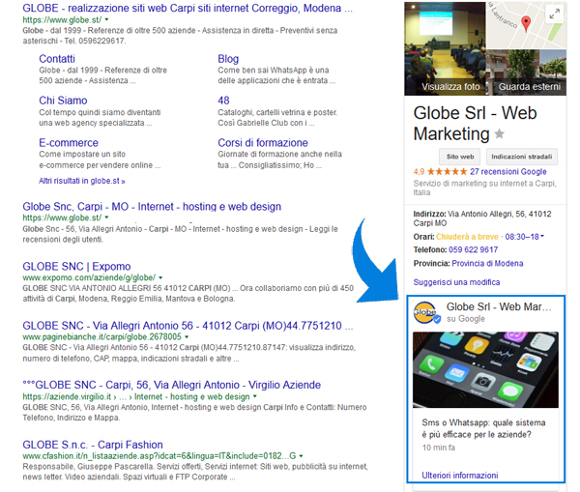Viewport: 580px width, 492px height.
Task: Open the GLOBE realizzazione siti web result title
Action: click(188, 8)
